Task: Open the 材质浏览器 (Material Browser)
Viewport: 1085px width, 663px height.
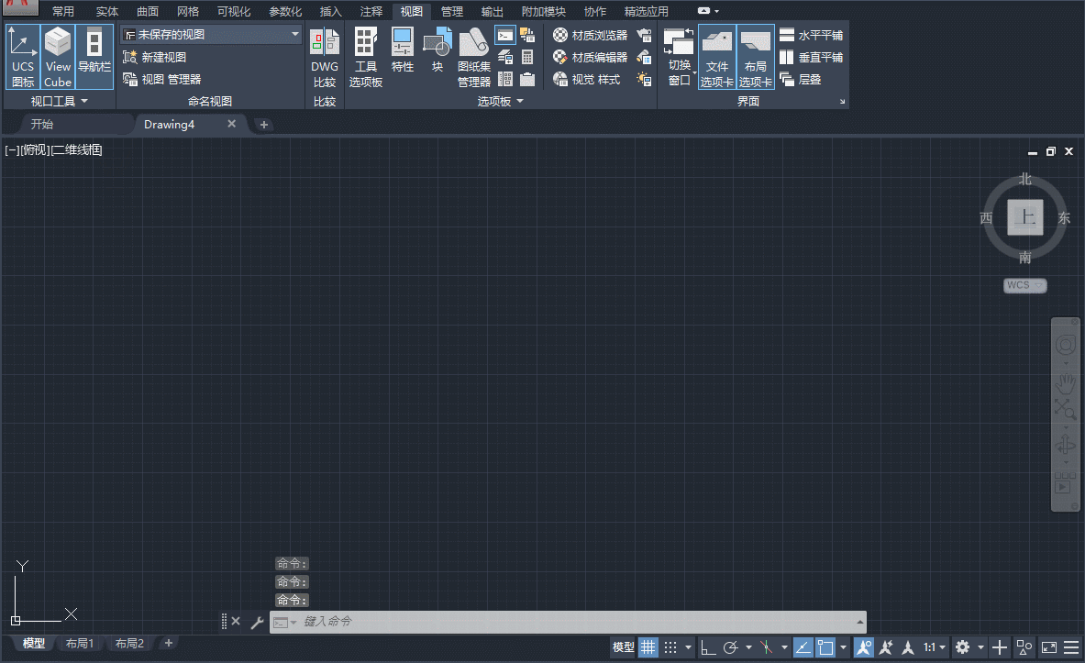Action: tap(592, 35)
